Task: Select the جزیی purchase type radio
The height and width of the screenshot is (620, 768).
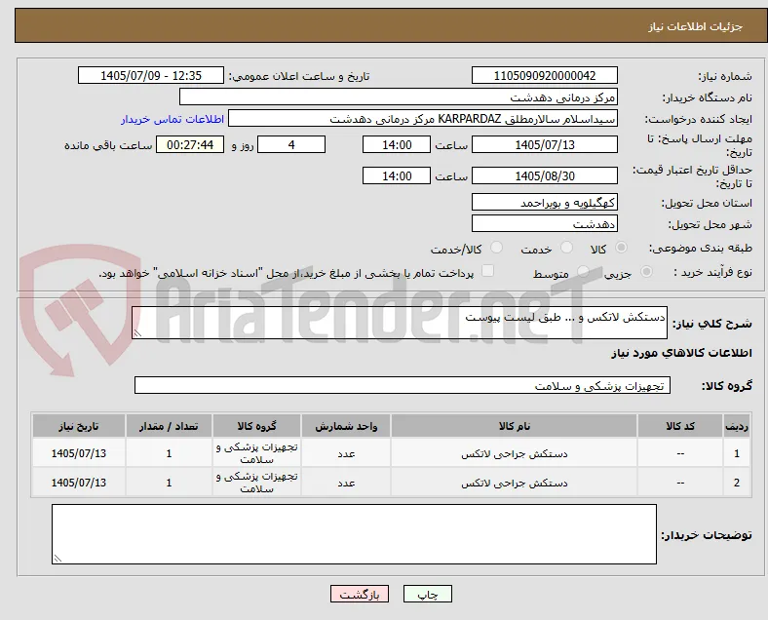Action: pos(646,271)
